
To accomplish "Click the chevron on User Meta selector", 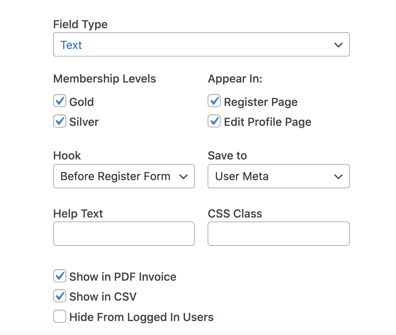I will (338, 177).
